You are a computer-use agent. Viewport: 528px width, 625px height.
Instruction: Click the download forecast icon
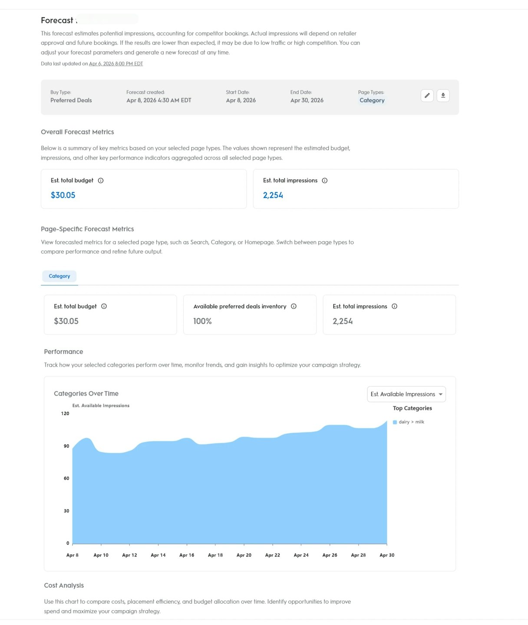click(443, 95)
